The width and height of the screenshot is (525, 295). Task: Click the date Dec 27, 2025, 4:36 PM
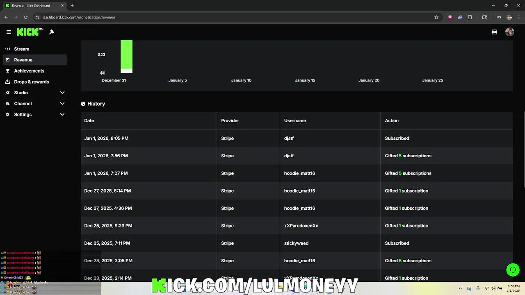[108, 208]
